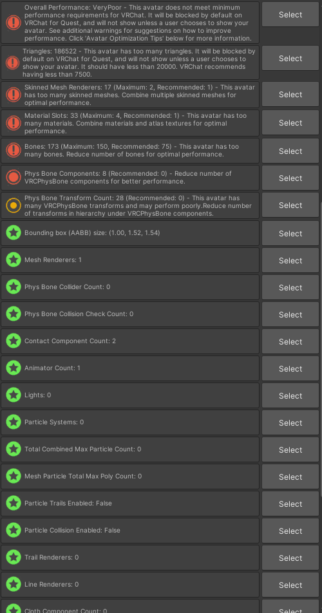Click the Particle Trails Enabled message row
Screen dimensions: 322x613
tap(129, 504)
